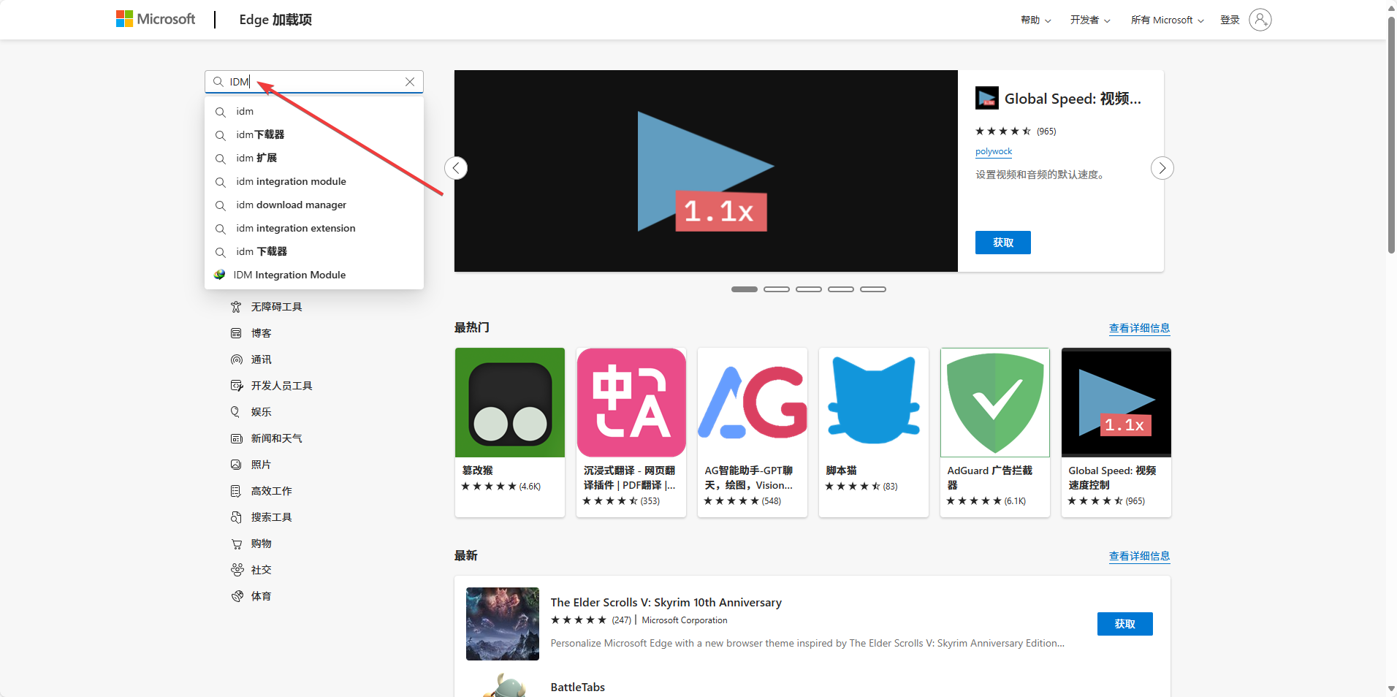Select 'idm download manager' search suggestion
1397x697 pixels.
pos(314,205)
